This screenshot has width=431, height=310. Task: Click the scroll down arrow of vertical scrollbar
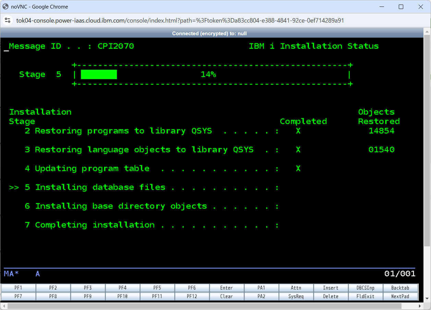point(427,299)
